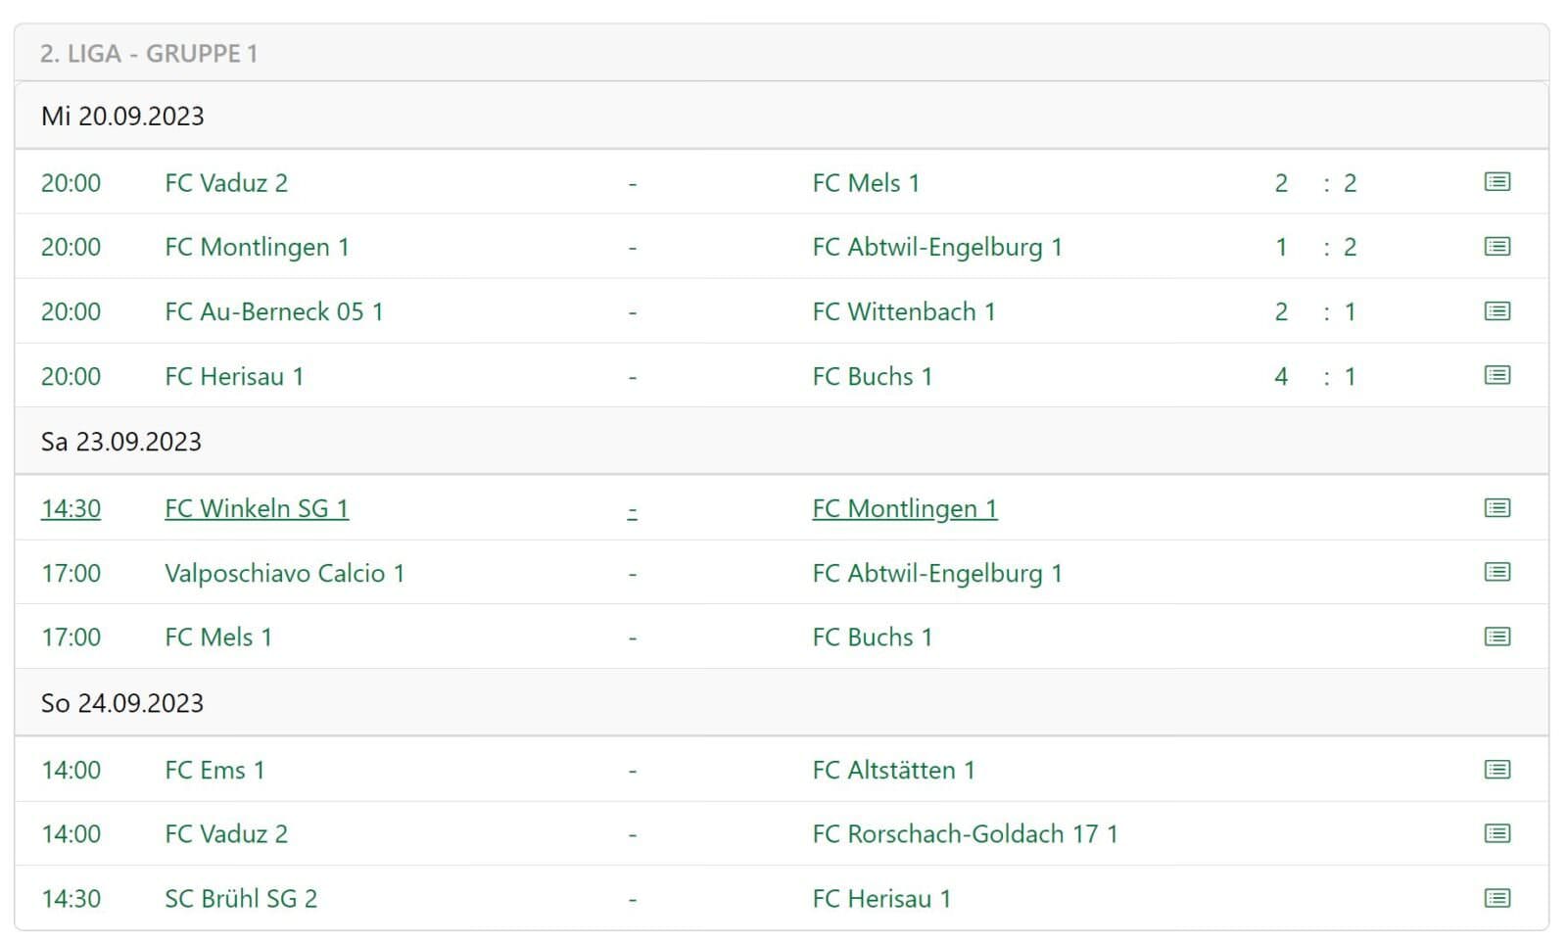Click the SC Brühl SG 2 team name
1567x944 pixels.
pos(241,899)
